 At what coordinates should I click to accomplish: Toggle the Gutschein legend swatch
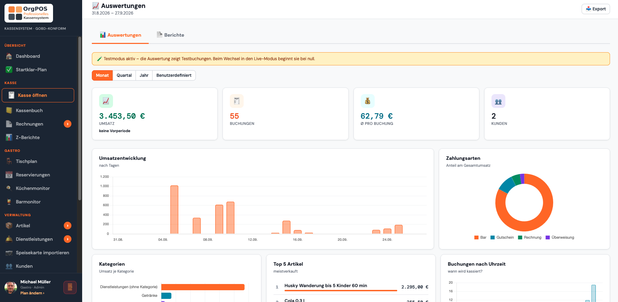tap(493, 237)
